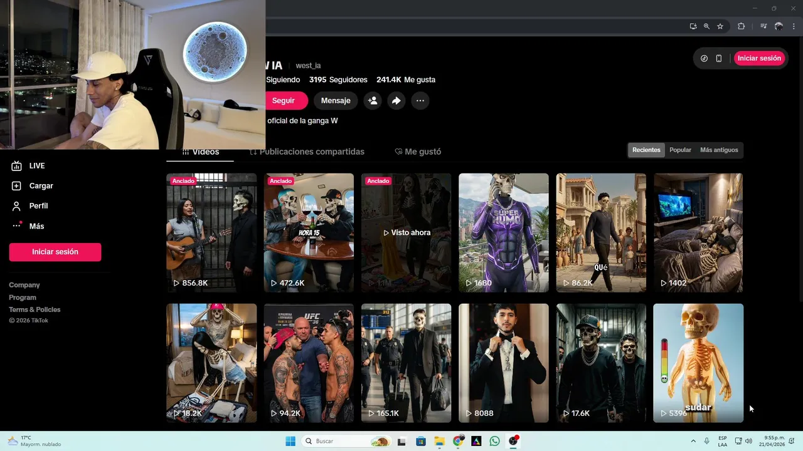Click the install app icon in address bar
803x451 pixels.
693,26
